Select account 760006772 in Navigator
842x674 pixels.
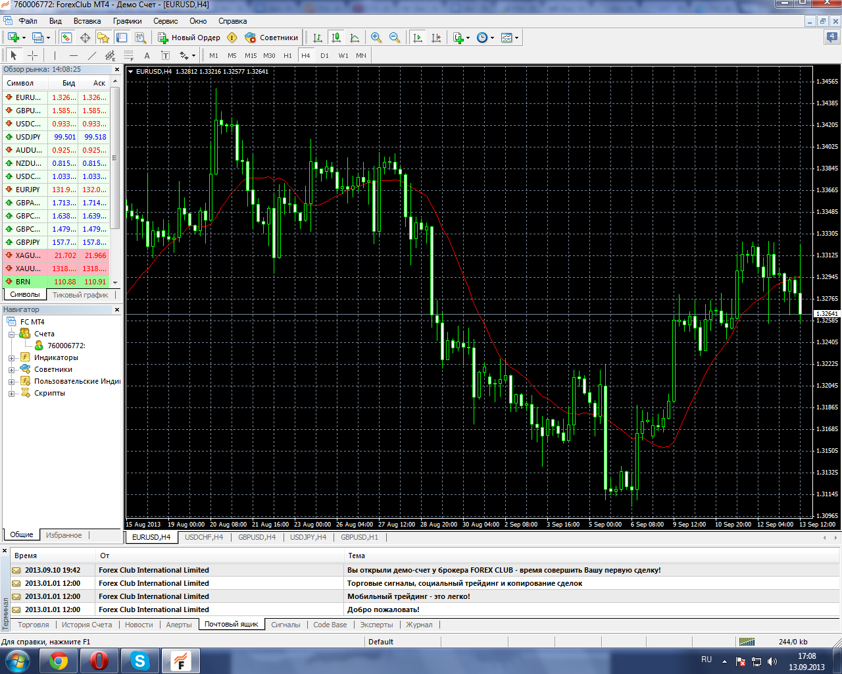[66, 346]
